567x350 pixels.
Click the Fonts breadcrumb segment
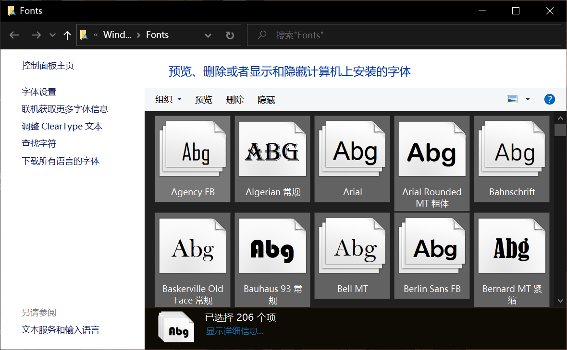157,35
